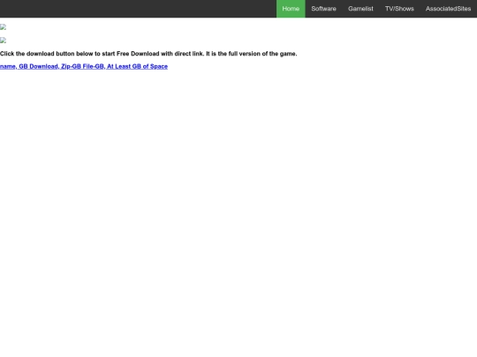Open the Home navigation tab
Image resolution: width=477 pixels, height=357 pixels.
[291, 9]
